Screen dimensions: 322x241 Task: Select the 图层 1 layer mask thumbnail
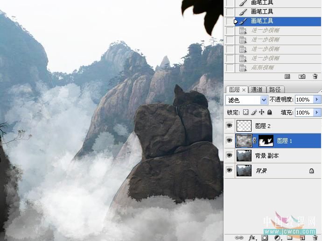(266, 141)
